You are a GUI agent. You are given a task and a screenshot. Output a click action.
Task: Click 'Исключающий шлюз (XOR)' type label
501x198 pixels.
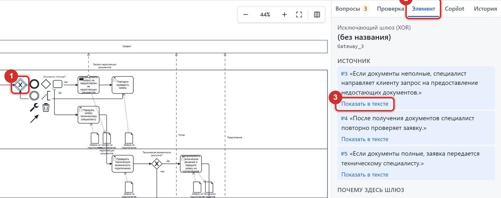(x=374, y=28)
